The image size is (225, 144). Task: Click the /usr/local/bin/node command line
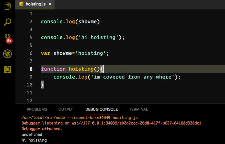point(80,118)
